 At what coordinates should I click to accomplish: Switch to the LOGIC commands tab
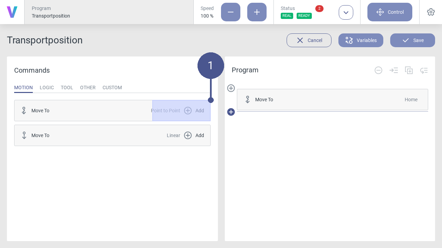point(47,87)
